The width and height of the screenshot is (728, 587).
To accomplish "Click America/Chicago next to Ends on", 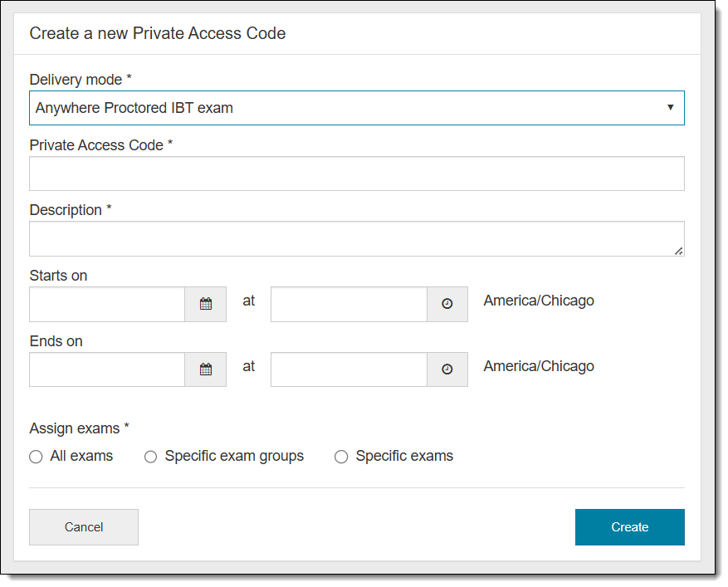I will pos(538,366).
